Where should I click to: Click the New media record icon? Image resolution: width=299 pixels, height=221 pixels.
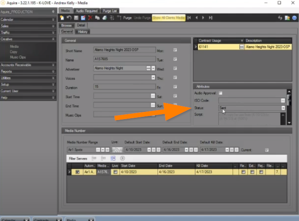pos(62,18)
